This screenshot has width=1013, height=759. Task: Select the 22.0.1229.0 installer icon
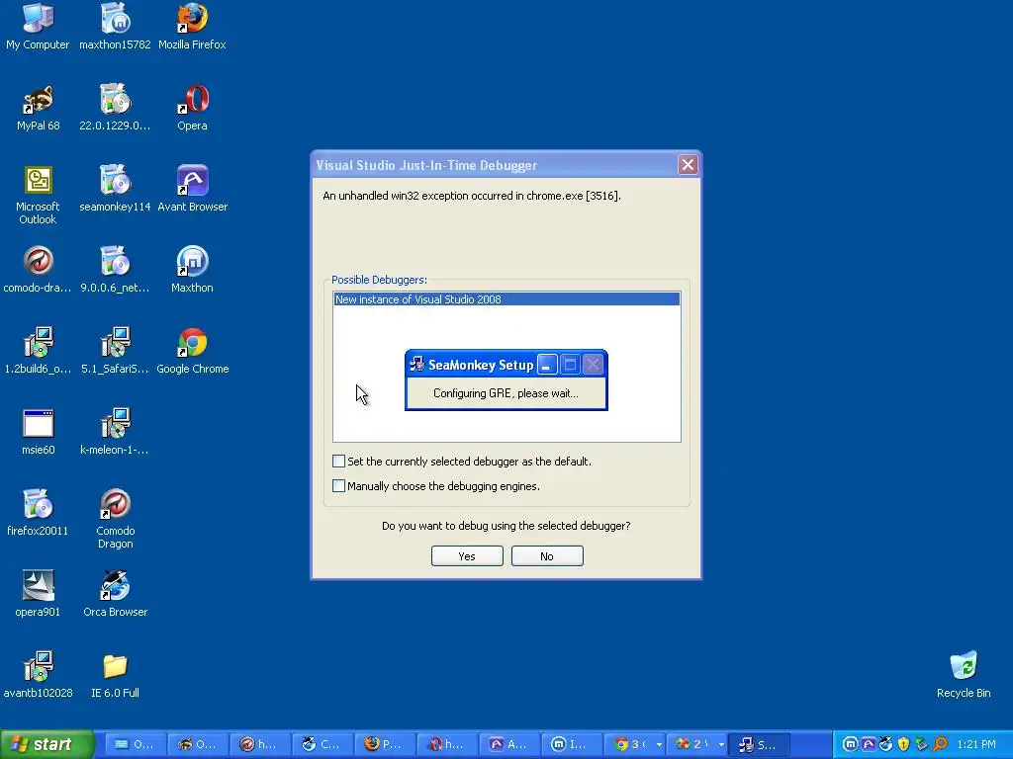115,107
